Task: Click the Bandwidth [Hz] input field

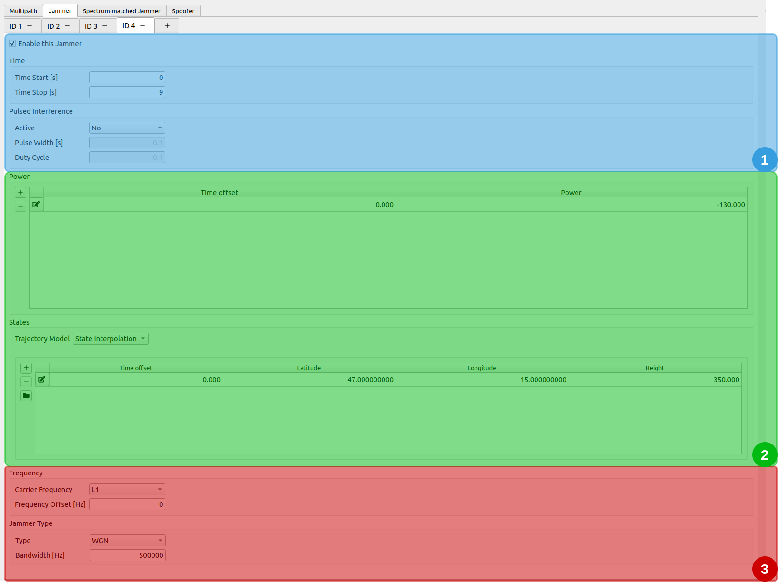Action: [128, 555]
